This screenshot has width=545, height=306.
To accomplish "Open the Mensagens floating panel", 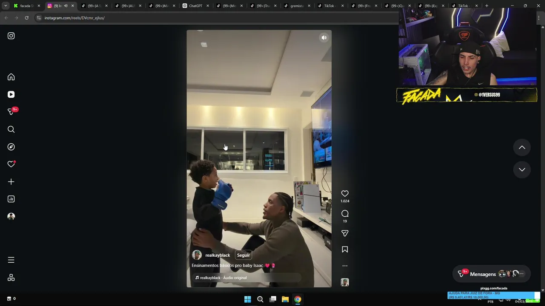I will click(x=491, y=274).
